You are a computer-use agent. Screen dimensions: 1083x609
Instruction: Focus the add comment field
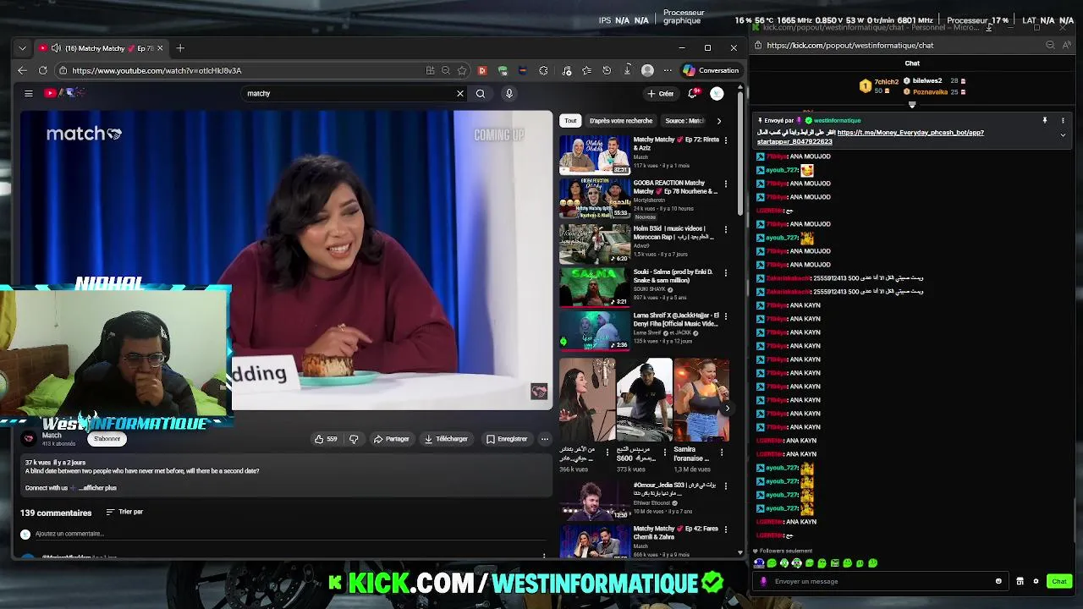pos(288,534)
